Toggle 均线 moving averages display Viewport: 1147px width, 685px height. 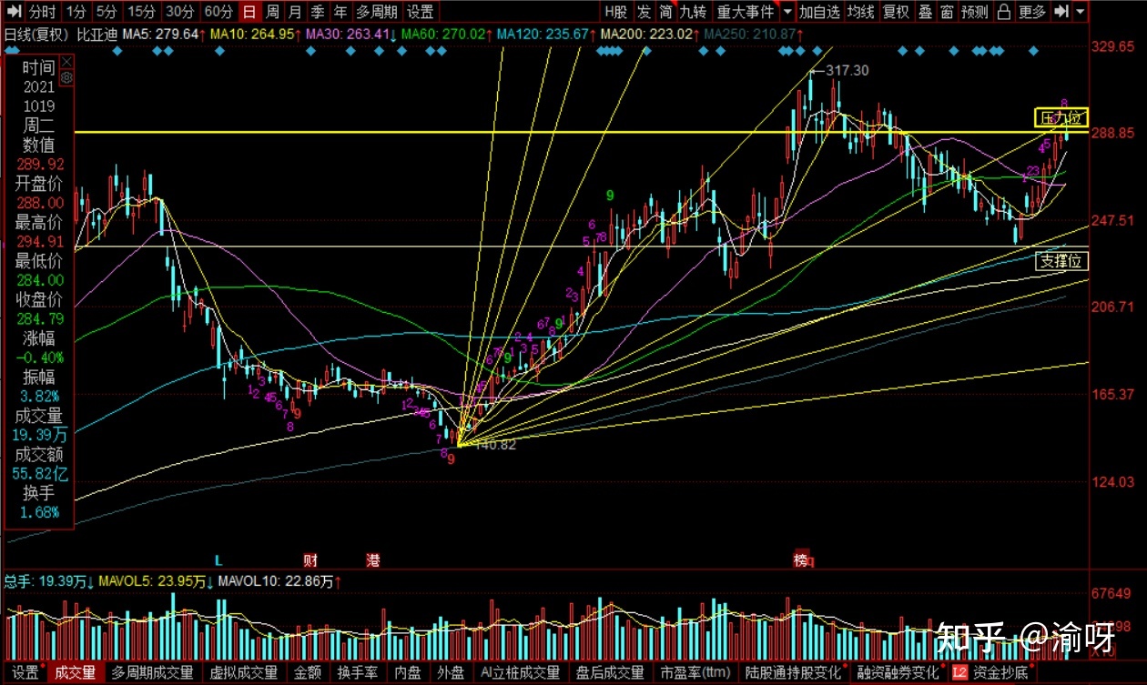[x=860, y=12]
